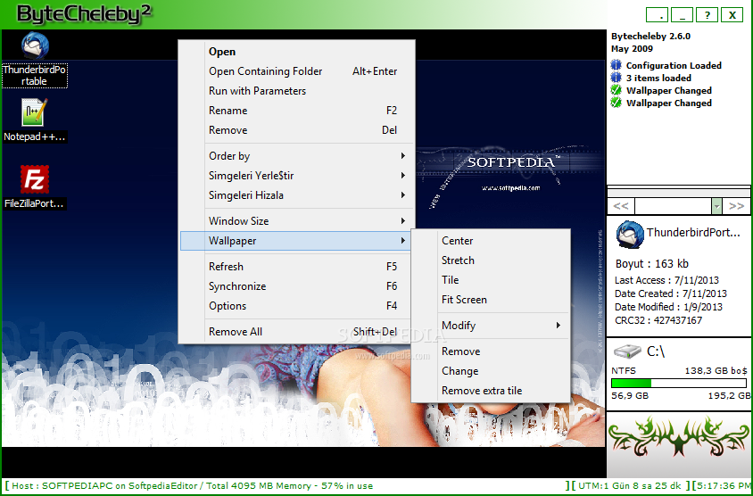Expand Simgeleri Hizala submenu
This screenshot has width=753, height=496.
tap(296, 195)
